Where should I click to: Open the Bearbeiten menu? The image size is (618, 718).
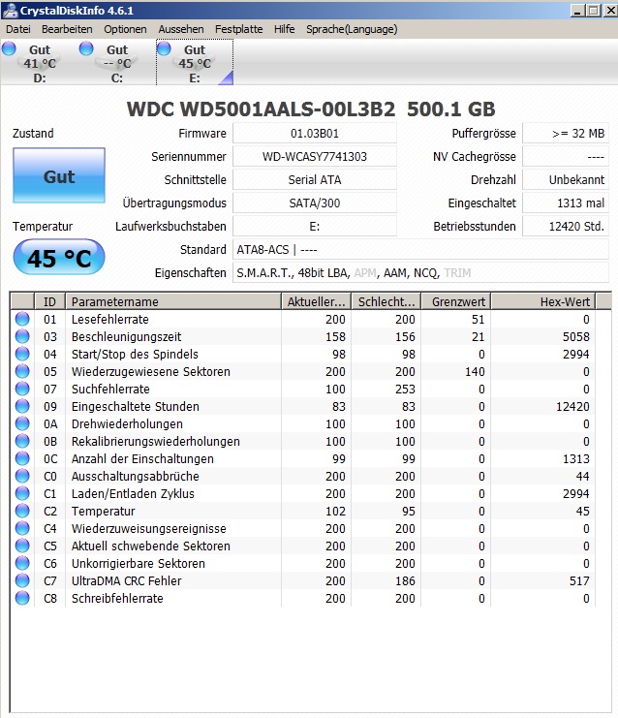[67, 29]
